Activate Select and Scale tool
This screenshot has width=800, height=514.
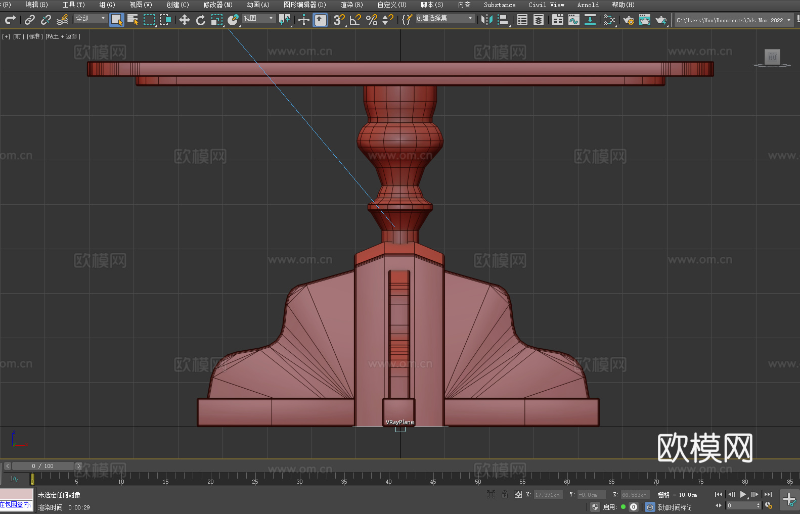(x=217, y=20)
